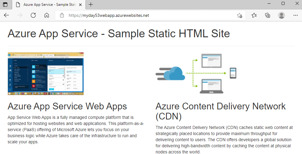302x154 pixels.
Task: Click the Azure App Service Web Apps heading
Action: click(67, 106)
